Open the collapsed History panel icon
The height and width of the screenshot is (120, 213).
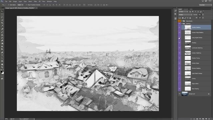175,11
